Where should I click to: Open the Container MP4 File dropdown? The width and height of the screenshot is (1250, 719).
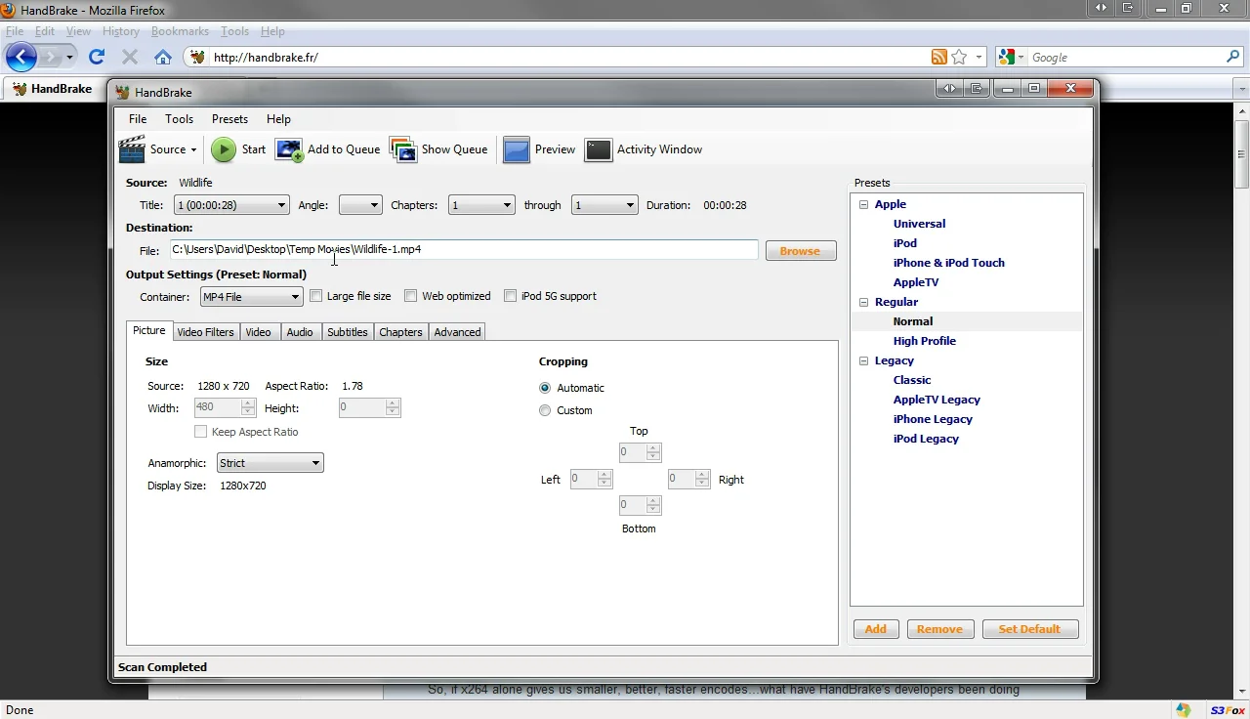252,297
